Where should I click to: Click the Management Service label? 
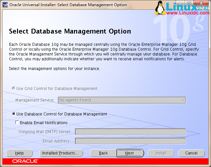[x=35, y=100]
